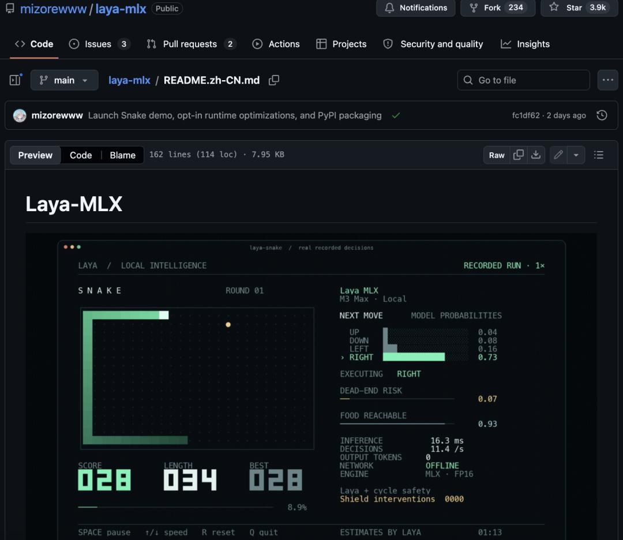623x540 pixels.
Task: Download the raw file
Action: click(x=536, y=155)
